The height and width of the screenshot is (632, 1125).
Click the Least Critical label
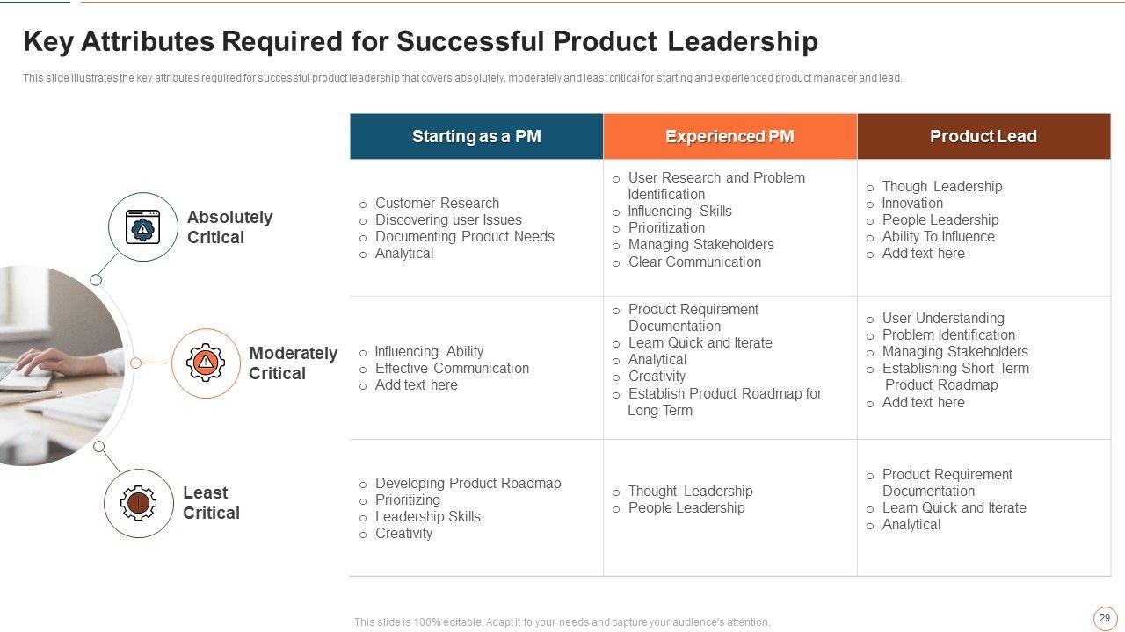tap(211, 503)
